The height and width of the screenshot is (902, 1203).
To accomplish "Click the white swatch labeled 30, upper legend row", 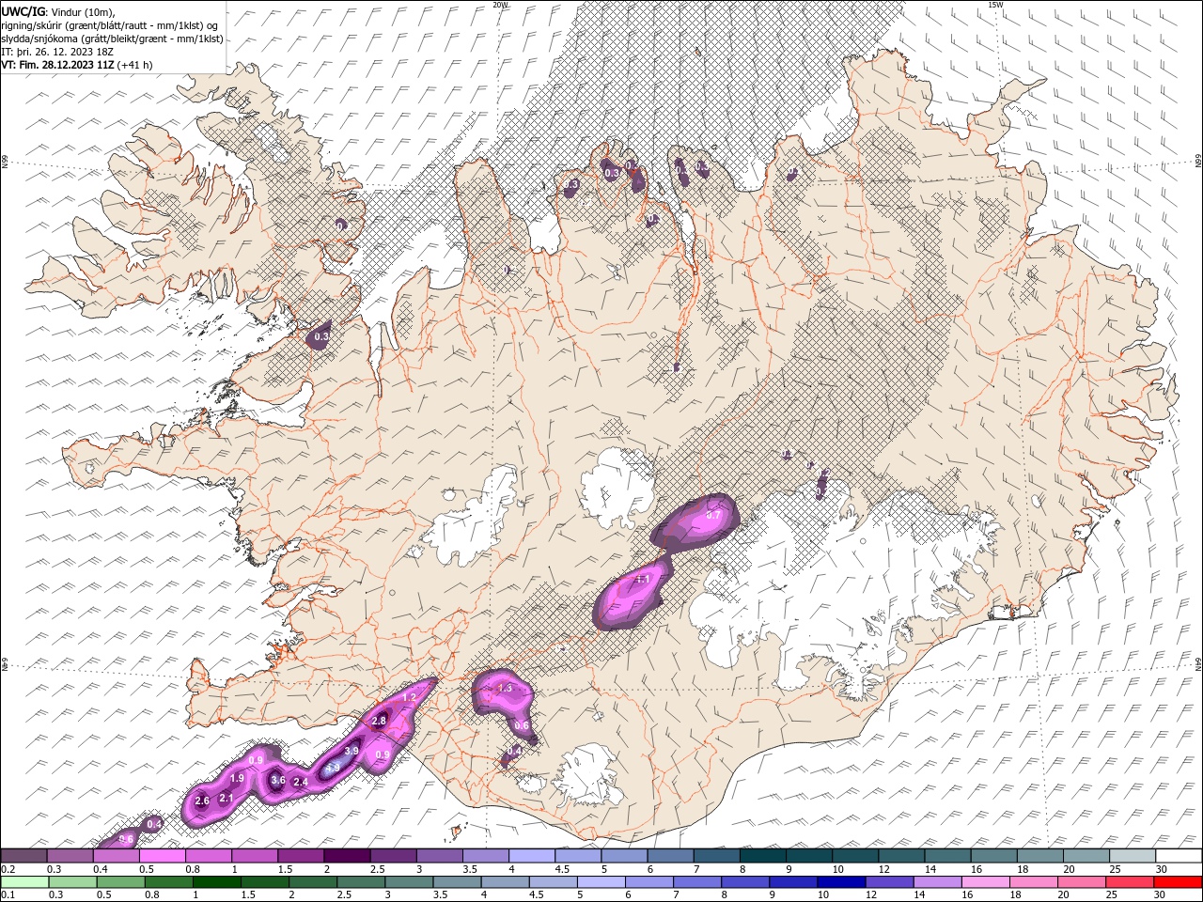I will 1178,855.
